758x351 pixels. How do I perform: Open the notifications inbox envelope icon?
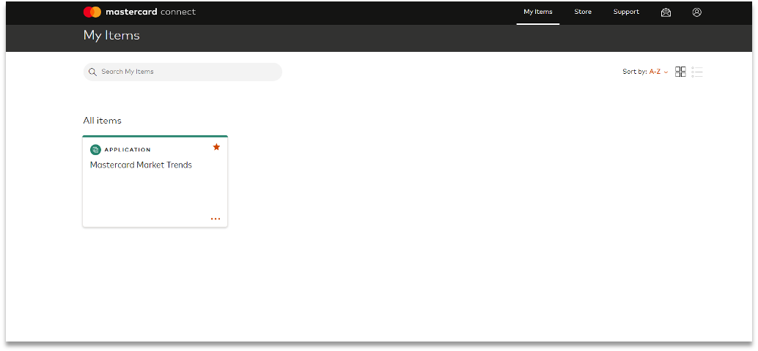(666, 12)
